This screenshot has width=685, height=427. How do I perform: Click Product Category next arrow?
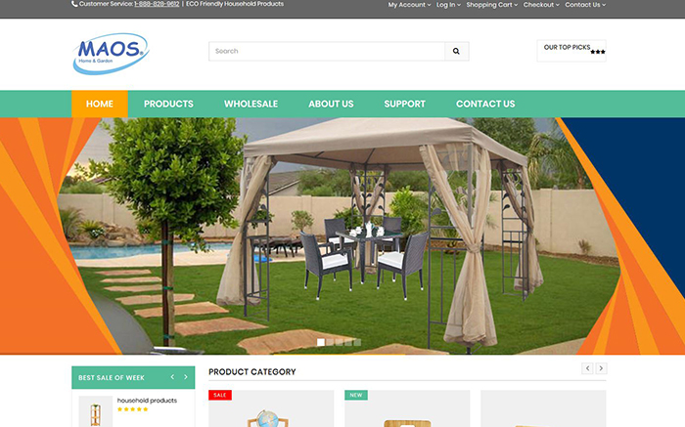(601, 368)
